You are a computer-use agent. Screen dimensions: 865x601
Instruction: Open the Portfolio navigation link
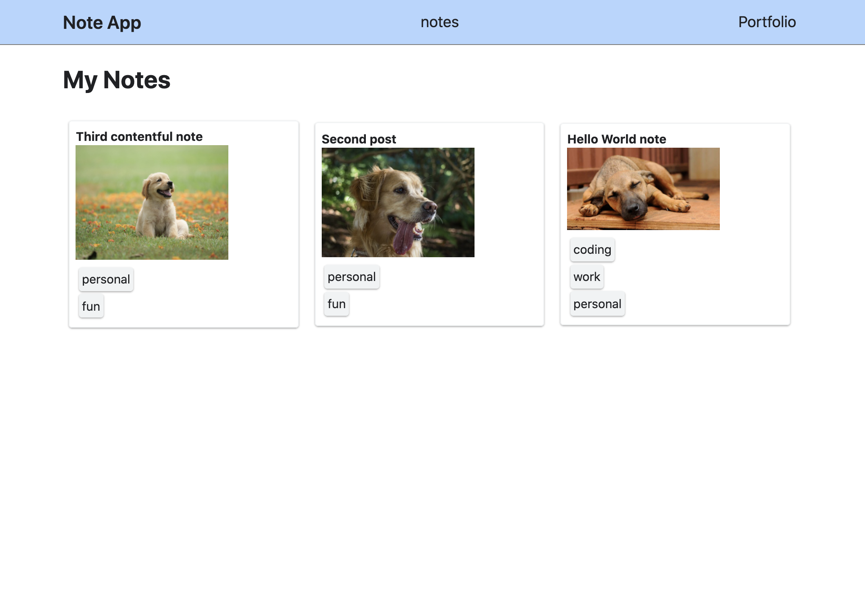pyautogui.click(x=767, y=22)
